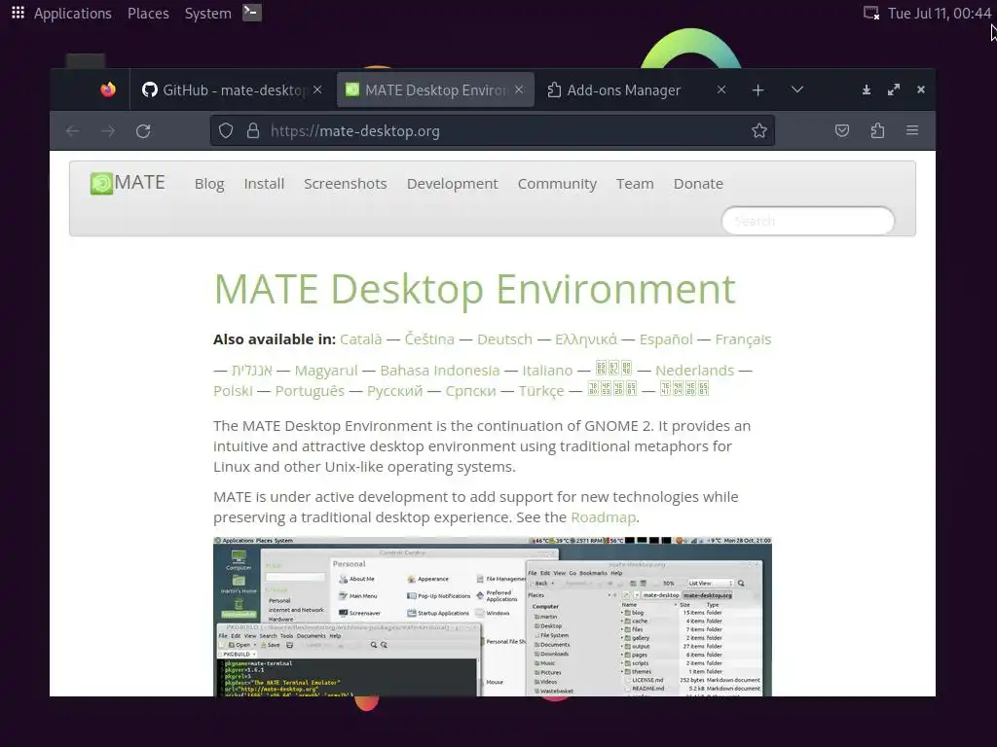This screenshot has width=997, height=747.
Task: Open the MATE desktop screenshot thumbnail
Action: coord(493,616)
